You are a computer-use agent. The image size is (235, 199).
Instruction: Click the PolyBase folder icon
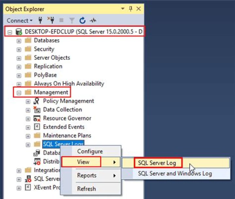(x=28, y=75)
